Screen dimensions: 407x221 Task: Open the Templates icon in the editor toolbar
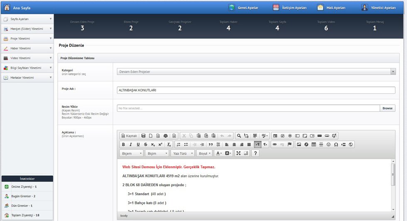point(174,136)
